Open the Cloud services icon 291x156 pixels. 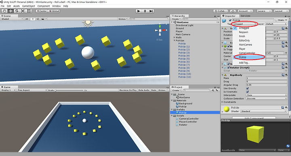coord(233,11)
